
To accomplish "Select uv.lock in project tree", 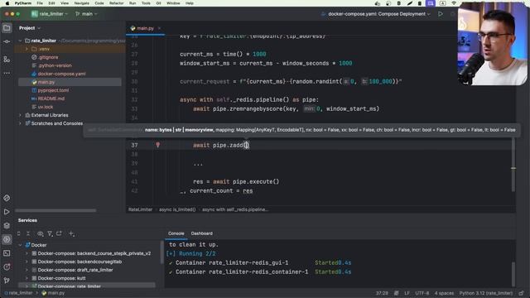I will click(x=46, y=107).
